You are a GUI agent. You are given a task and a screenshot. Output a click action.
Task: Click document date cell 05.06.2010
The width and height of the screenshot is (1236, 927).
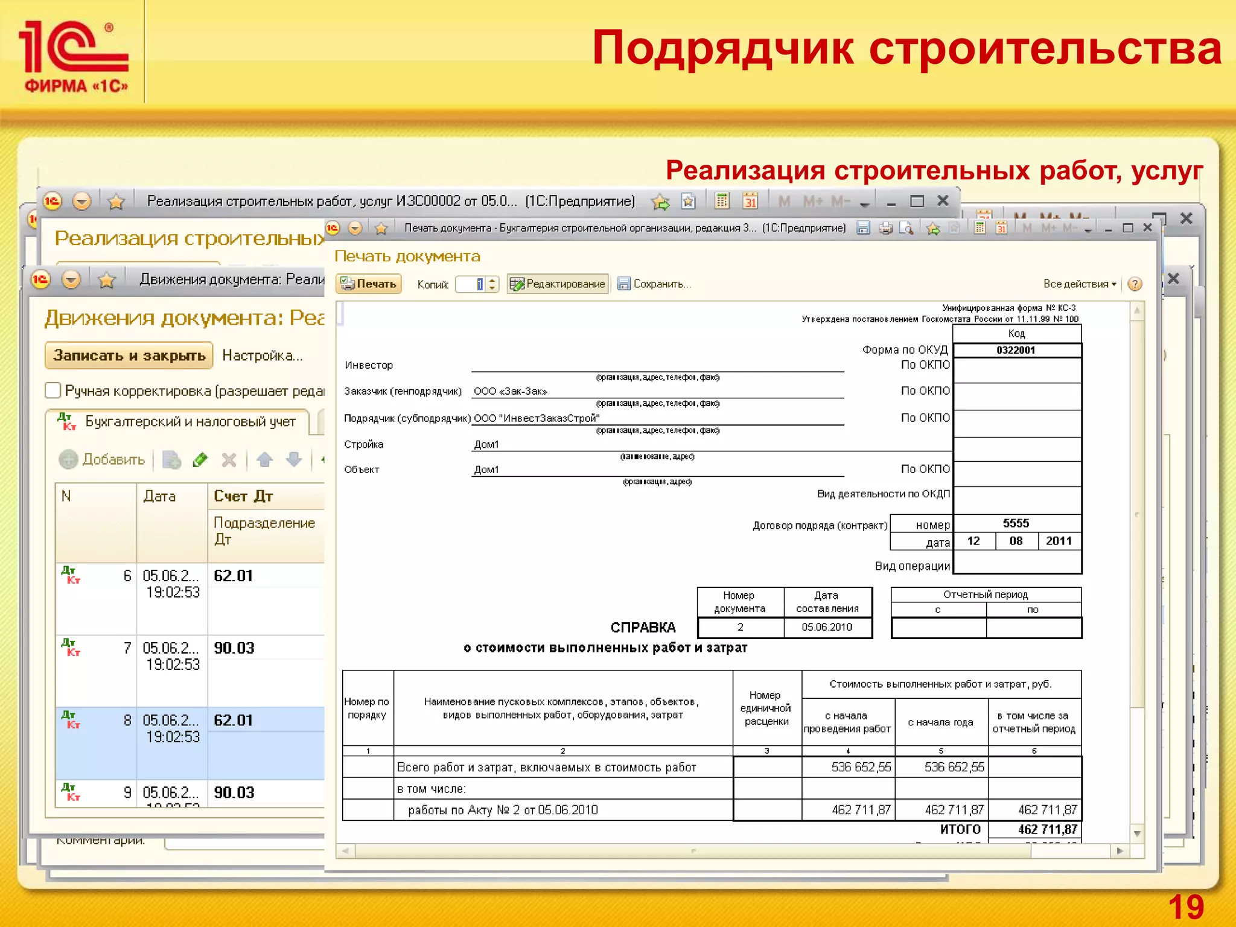pos(827,627)
